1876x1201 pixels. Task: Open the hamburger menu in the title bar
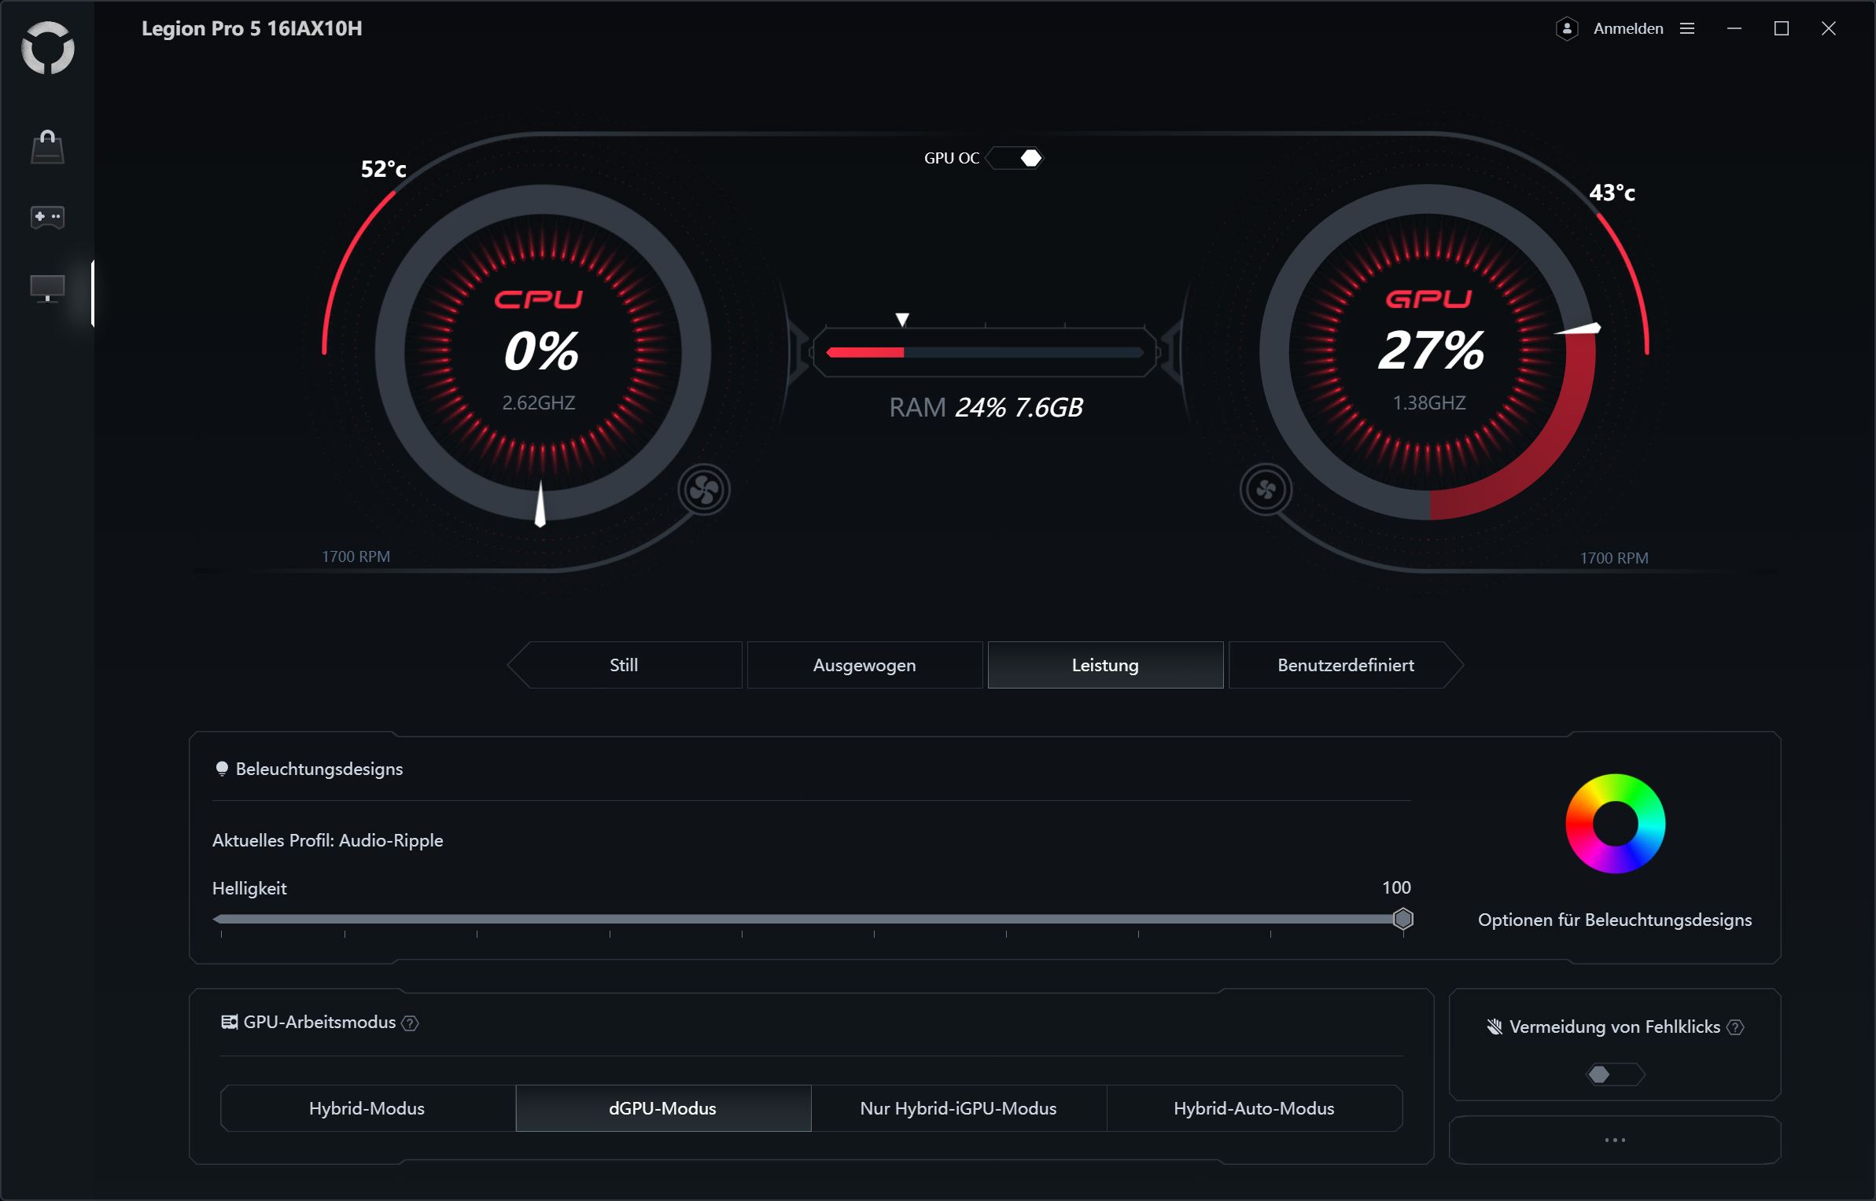point(1687,29)
